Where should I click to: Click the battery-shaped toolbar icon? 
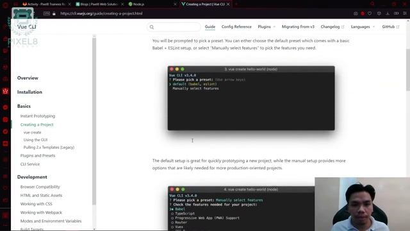(x=397, y=13)
